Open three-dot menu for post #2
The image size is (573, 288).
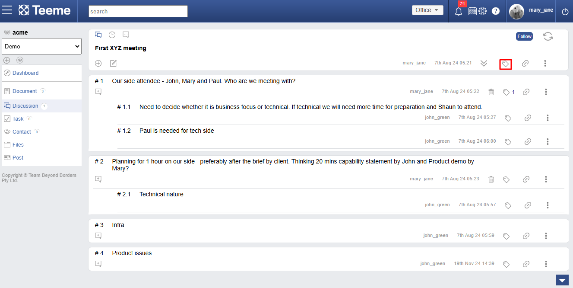546,179
